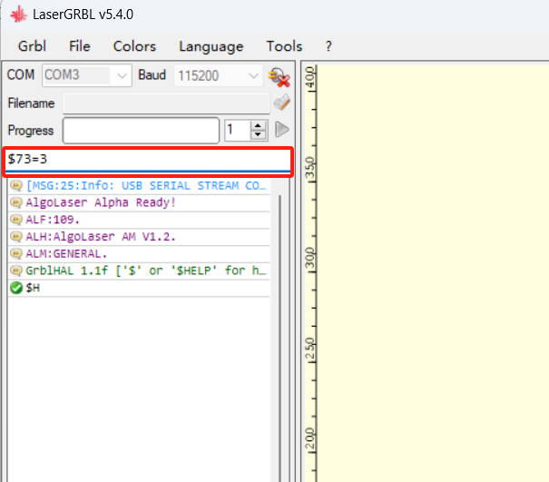The image size is (549, 482).
Task: Select the MSG:25 USB SERIAL STREAM line
Action: pyautogui.click(x=139, y=185)
